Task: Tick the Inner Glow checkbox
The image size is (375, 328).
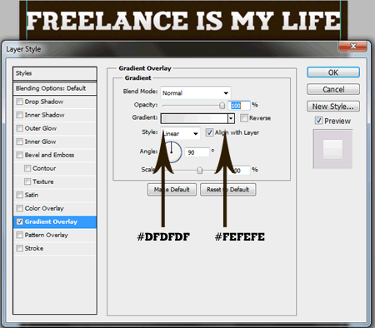Action: (x=20, y=142)
